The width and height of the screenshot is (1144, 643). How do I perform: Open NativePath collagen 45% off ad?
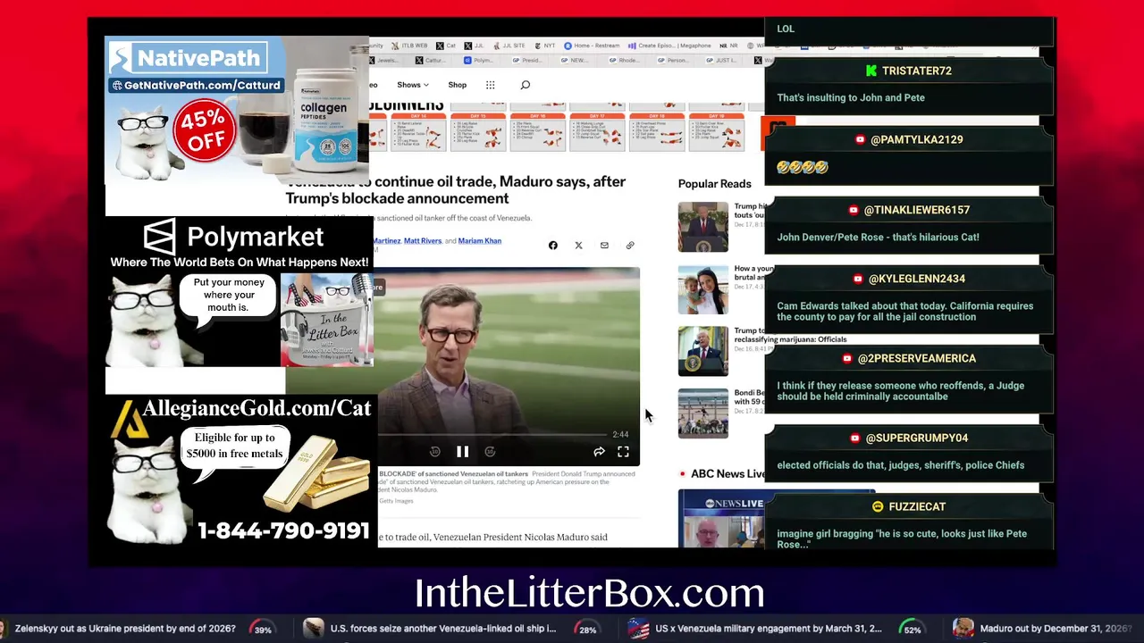pyautogui.click(x=237, y=111)
